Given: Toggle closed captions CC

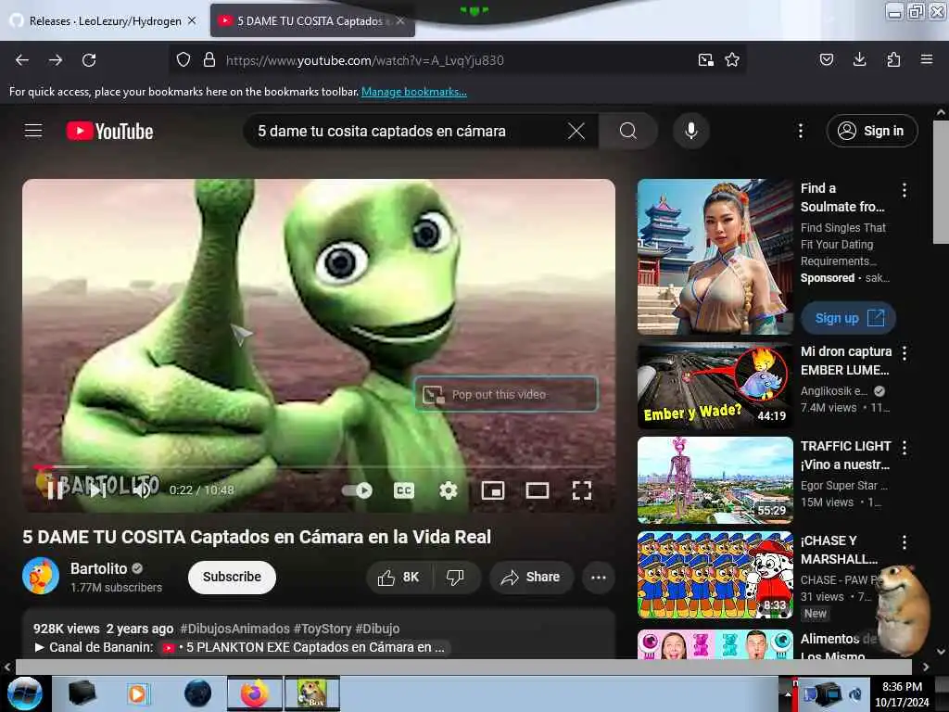Looking at the screenshot, I should click(404, 490).
